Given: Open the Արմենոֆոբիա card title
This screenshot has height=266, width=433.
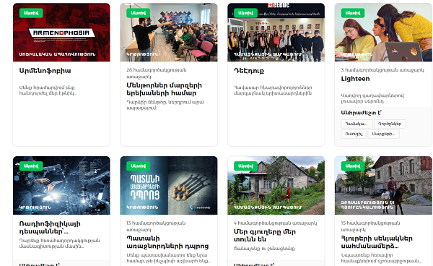Looking at the screenshot, I should pyautogui.click(x=45, y=71).
